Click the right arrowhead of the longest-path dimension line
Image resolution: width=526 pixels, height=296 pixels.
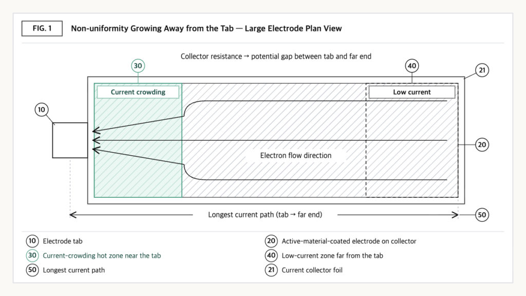click(455, 215)
